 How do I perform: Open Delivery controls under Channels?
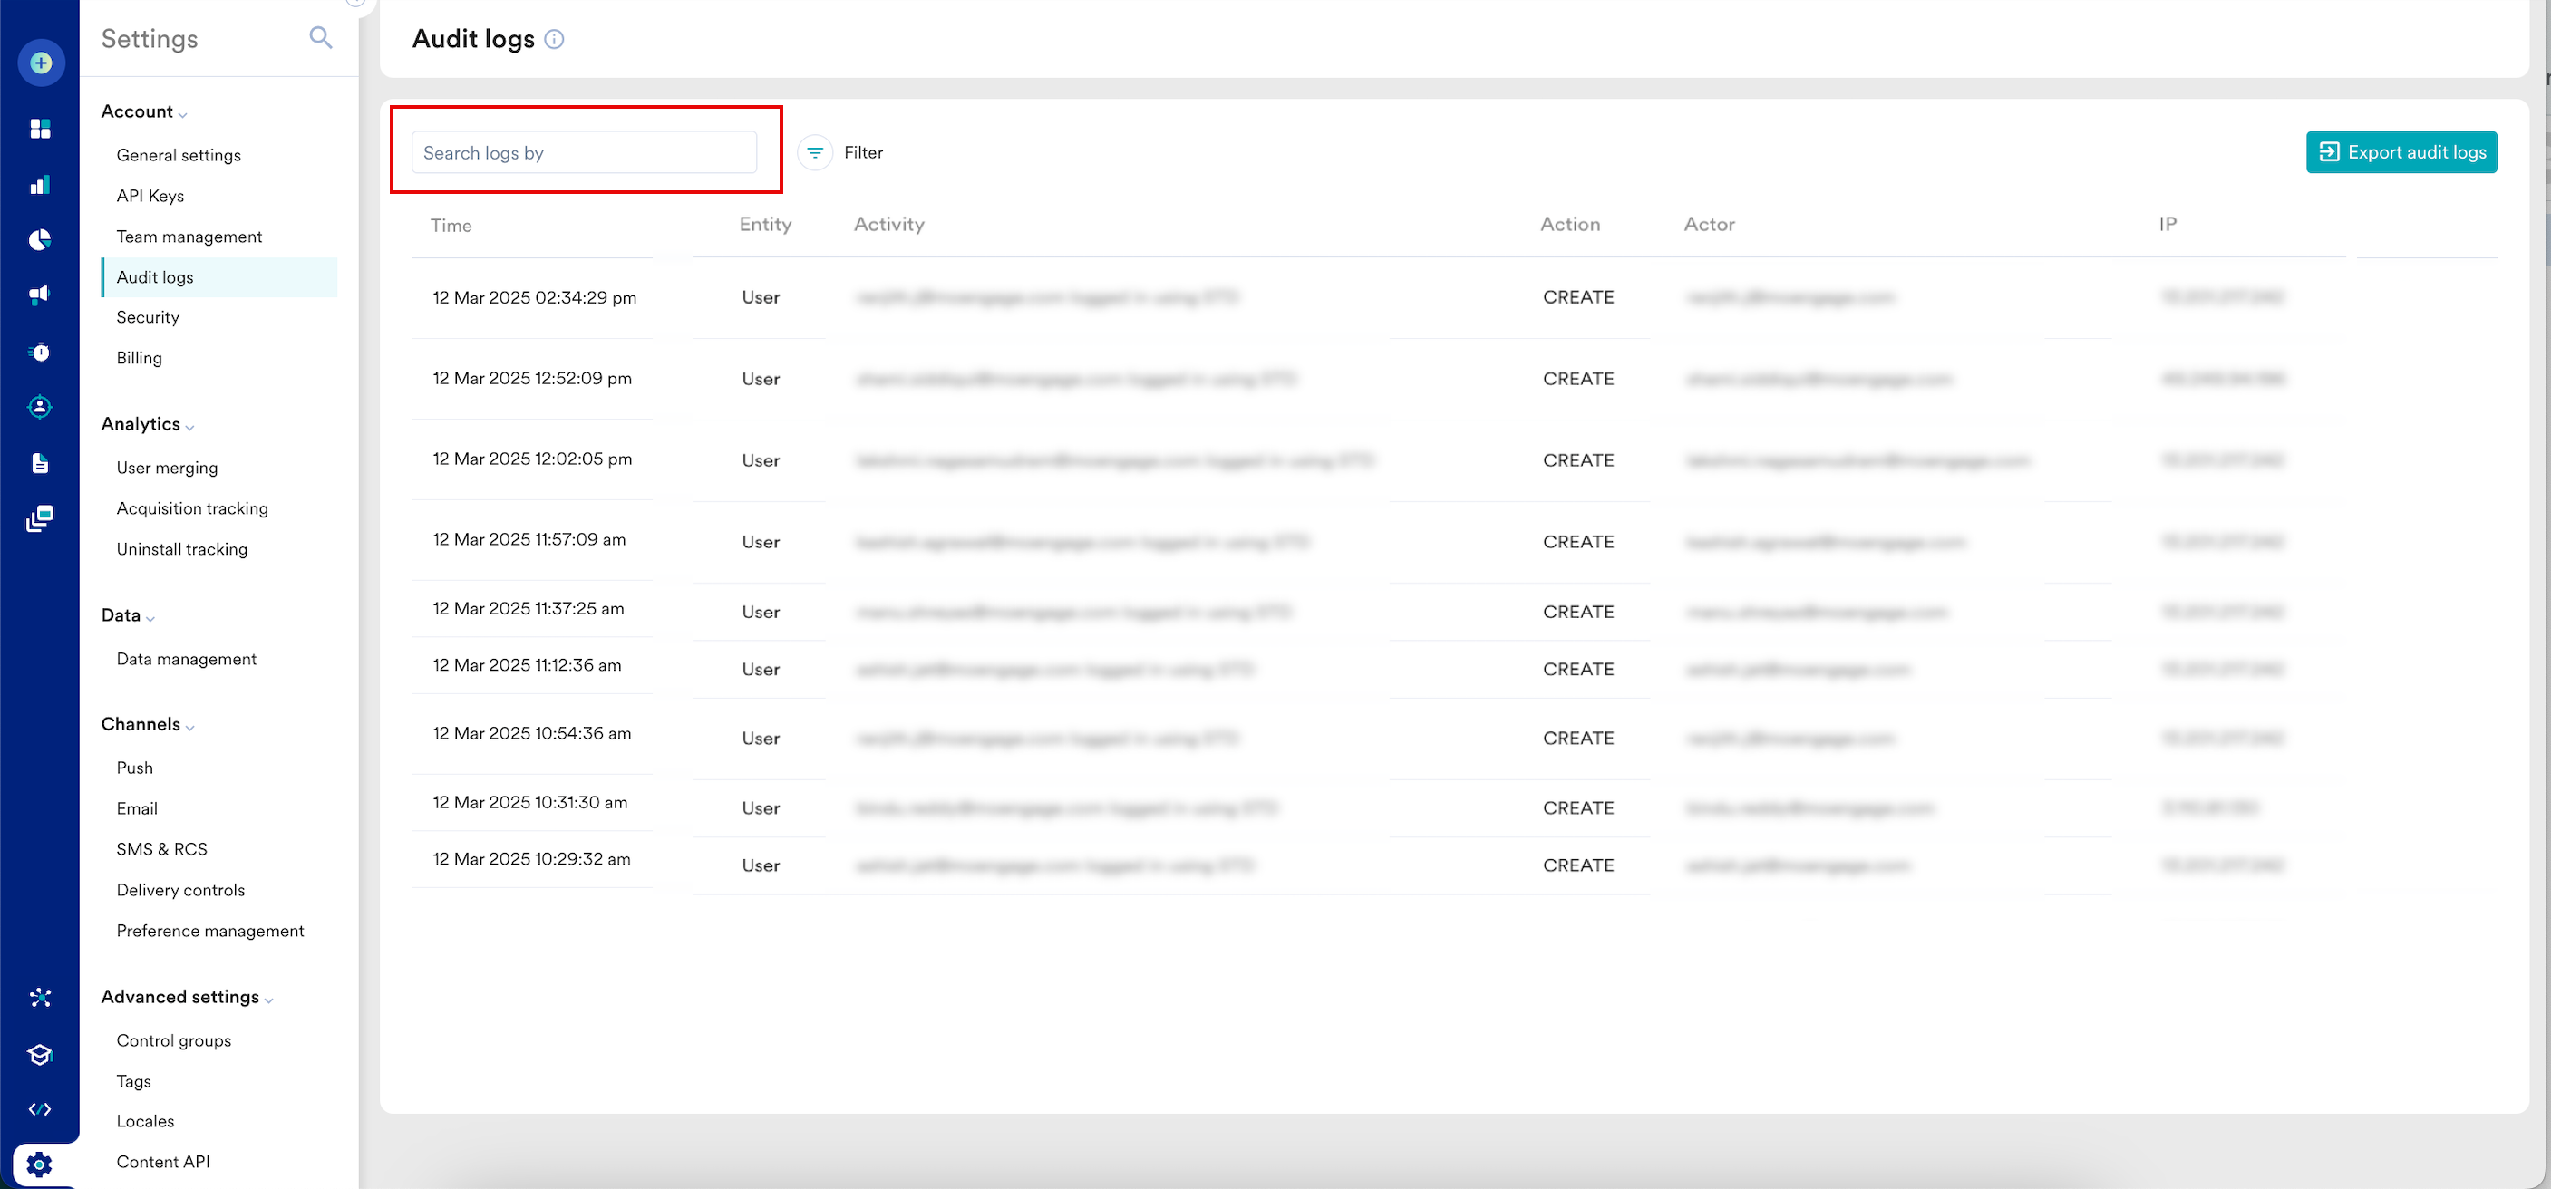pos(180,890)
